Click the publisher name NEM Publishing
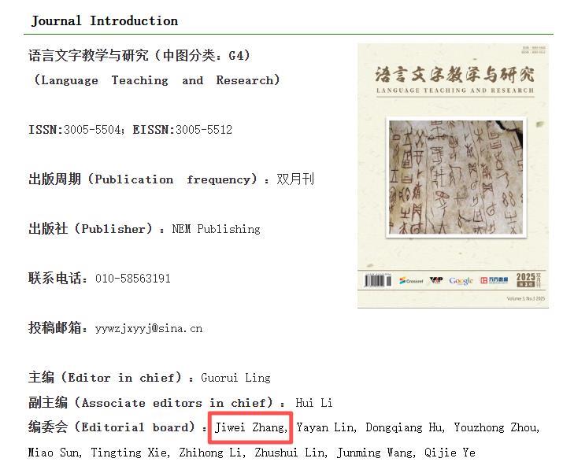This screenshot has height=473, width=563. [x=216, y=229]
